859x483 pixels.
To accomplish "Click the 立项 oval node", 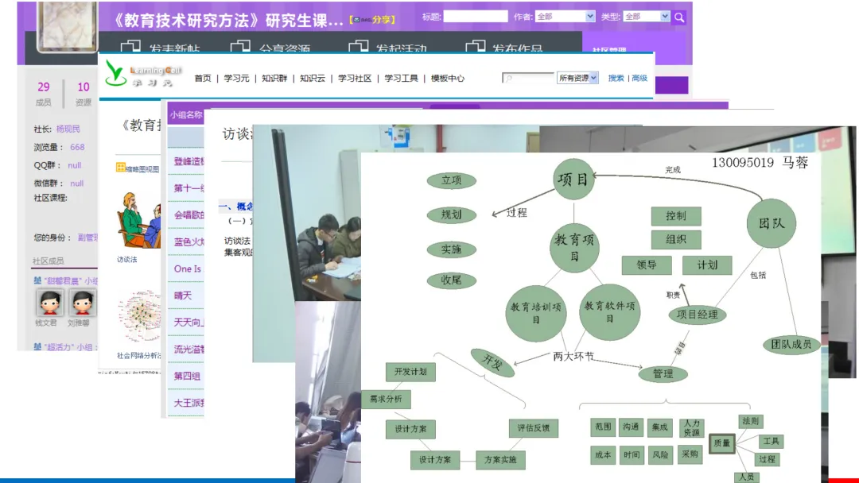I will tap(452, 180).
